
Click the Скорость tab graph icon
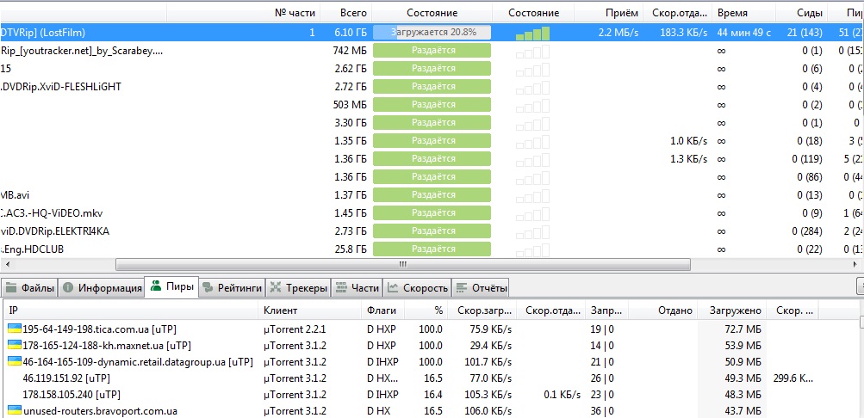(x=393, y=288)
